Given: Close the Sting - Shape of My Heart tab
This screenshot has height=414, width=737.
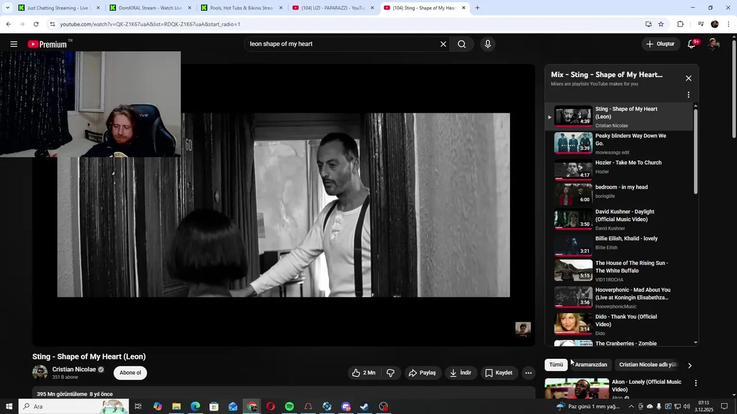Looking at the screenshot, I should click(x=464, y=8).
